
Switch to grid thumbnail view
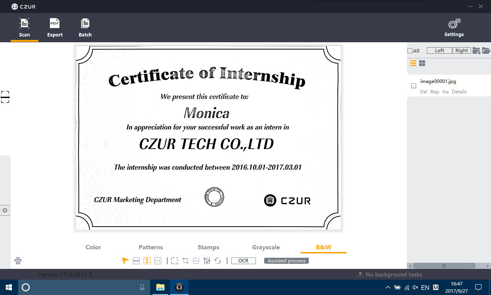tap(422, 63)
